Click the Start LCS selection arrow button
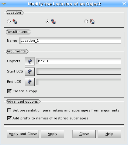128x145 pixels. 30,72
